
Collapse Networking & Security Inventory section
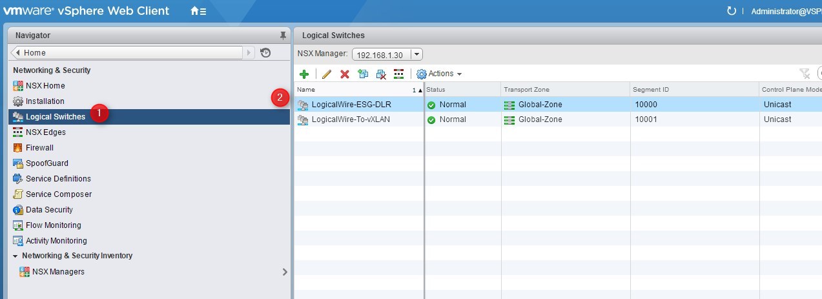point(15,256)
